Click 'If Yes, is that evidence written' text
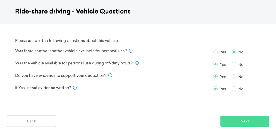This screenshot has width=276, height=132. (x=43, y=88)
